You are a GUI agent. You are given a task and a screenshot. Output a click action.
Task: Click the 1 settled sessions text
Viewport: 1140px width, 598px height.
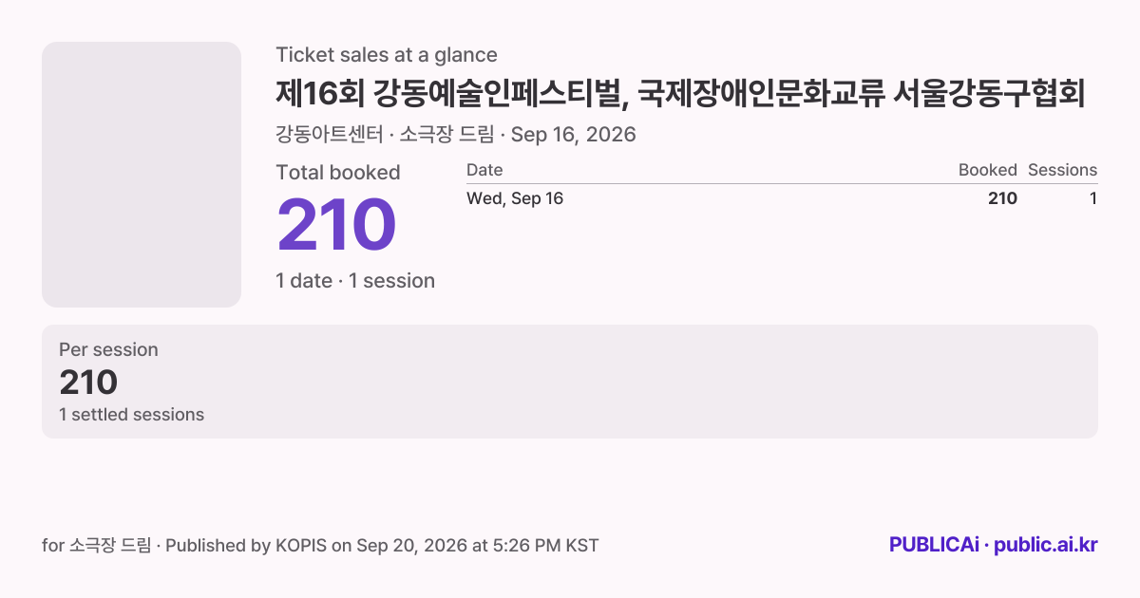tap(131, 415)
